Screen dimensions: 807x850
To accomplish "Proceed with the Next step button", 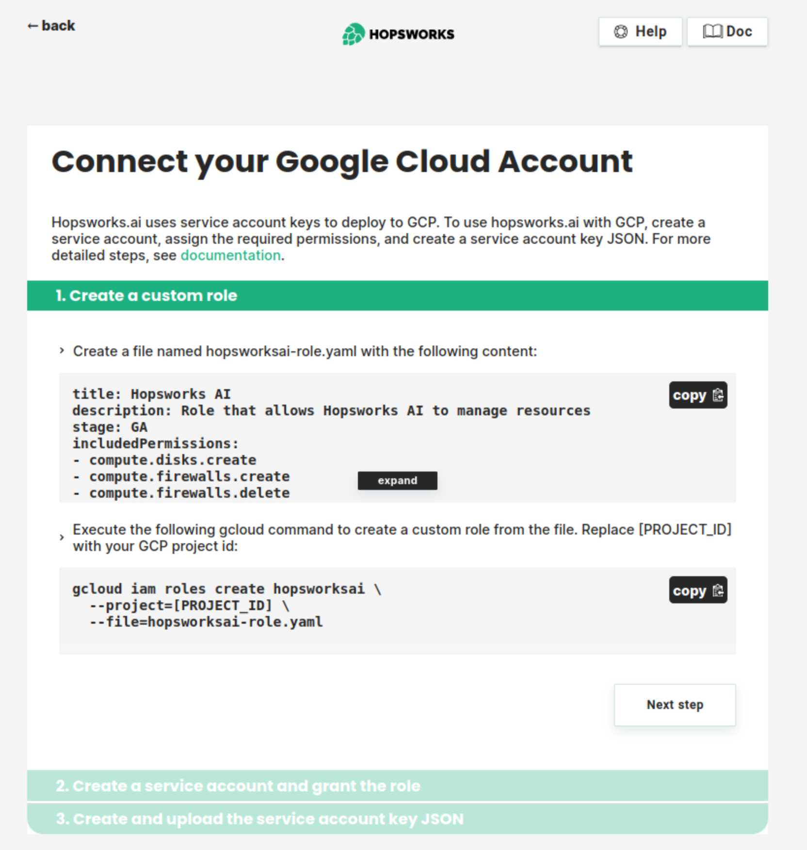I will tap(675, 705).
